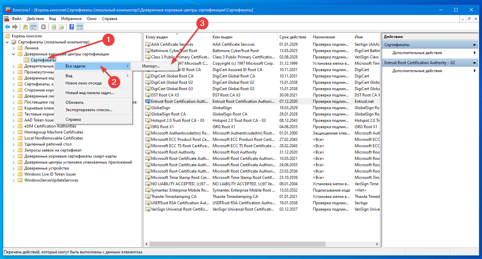
Task: Click the Export list toolbar icon
Action: coord(62,27)
